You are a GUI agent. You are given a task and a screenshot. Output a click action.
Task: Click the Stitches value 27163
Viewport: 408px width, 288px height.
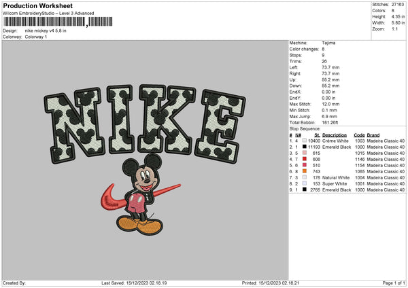click(398, 5)
